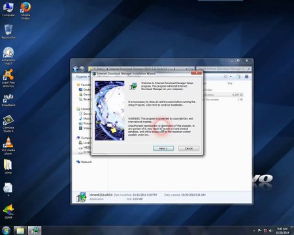The height and width of the screenshot is (235, 294).
Task: Open the Organize menu in Explorer
Action: tap(82, 76)
